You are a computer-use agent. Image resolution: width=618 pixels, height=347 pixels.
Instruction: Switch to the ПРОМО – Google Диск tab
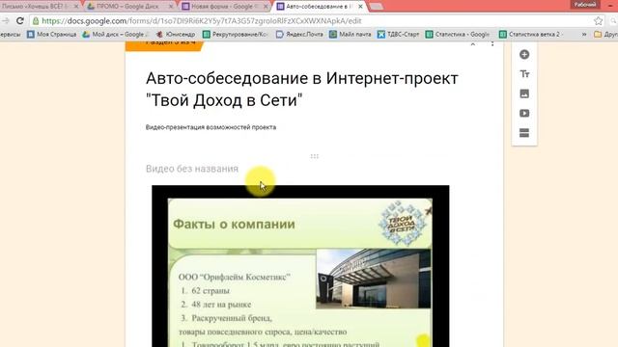[x=127, y=7]
